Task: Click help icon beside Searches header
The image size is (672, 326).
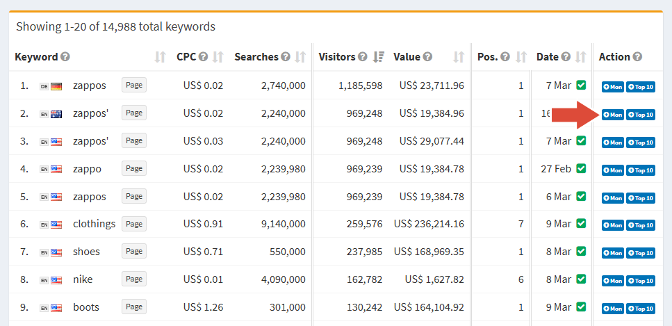Action: [285, 57]
